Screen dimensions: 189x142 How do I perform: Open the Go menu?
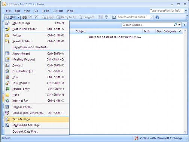click(x=36, y=11)
